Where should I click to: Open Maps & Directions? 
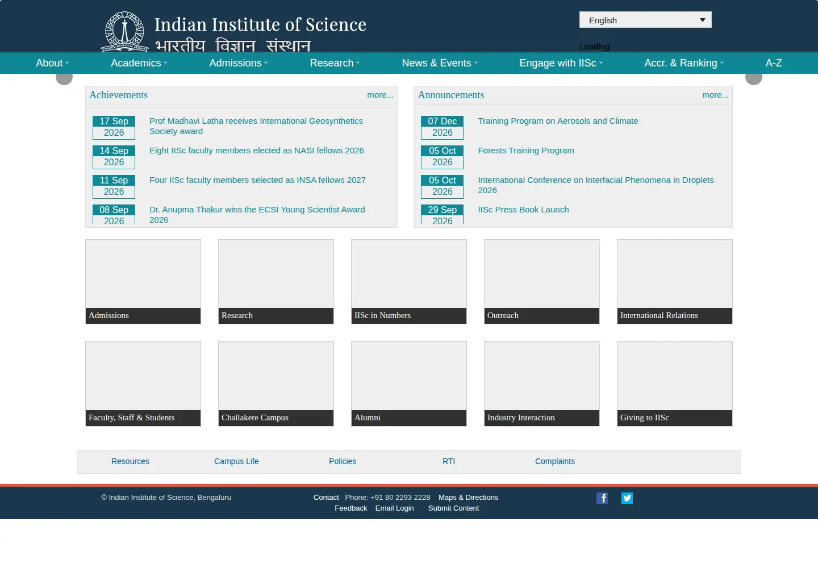468,498
